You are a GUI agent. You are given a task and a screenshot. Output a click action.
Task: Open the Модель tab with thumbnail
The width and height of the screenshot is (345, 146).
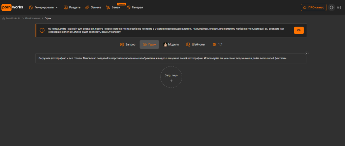171,45
